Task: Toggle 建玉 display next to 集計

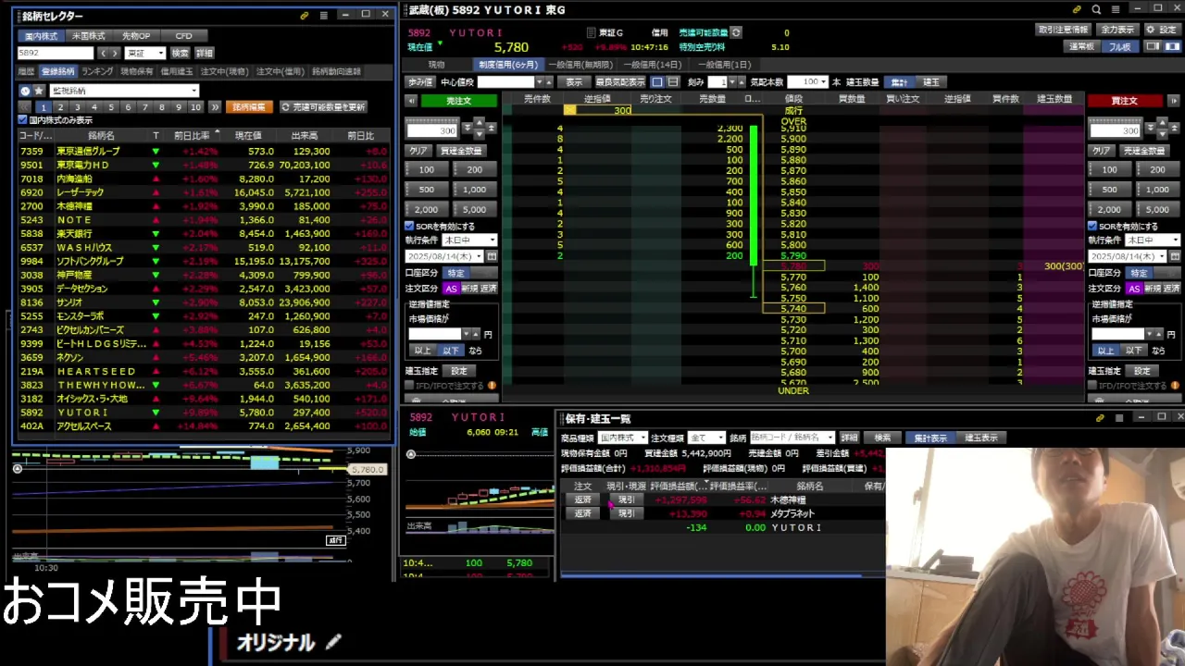Action: [x=930, y=81]
